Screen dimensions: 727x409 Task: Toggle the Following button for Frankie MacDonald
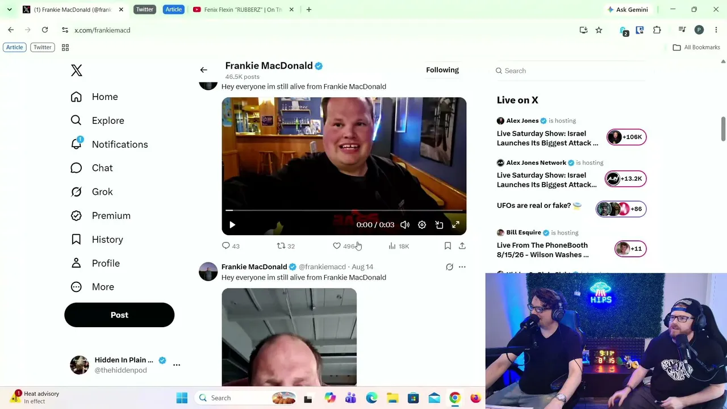(x=442, y=70)
